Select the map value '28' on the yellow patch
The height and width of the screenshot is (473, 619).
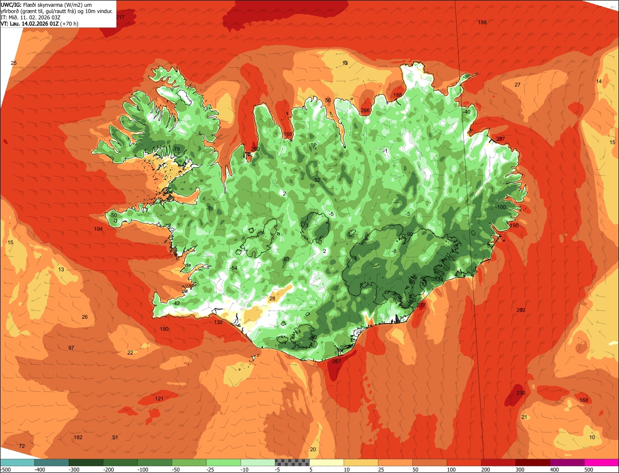click(272, 298)
